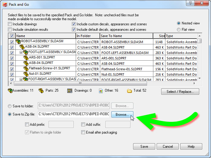The image size is (211, 158).
Task: Uncheck Include default decals, appearances and scenes
Action: coord(74,30)
